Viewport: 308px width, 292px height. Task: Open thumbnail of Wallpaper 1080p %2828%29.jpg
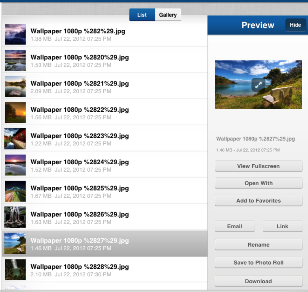coord(15,270)
